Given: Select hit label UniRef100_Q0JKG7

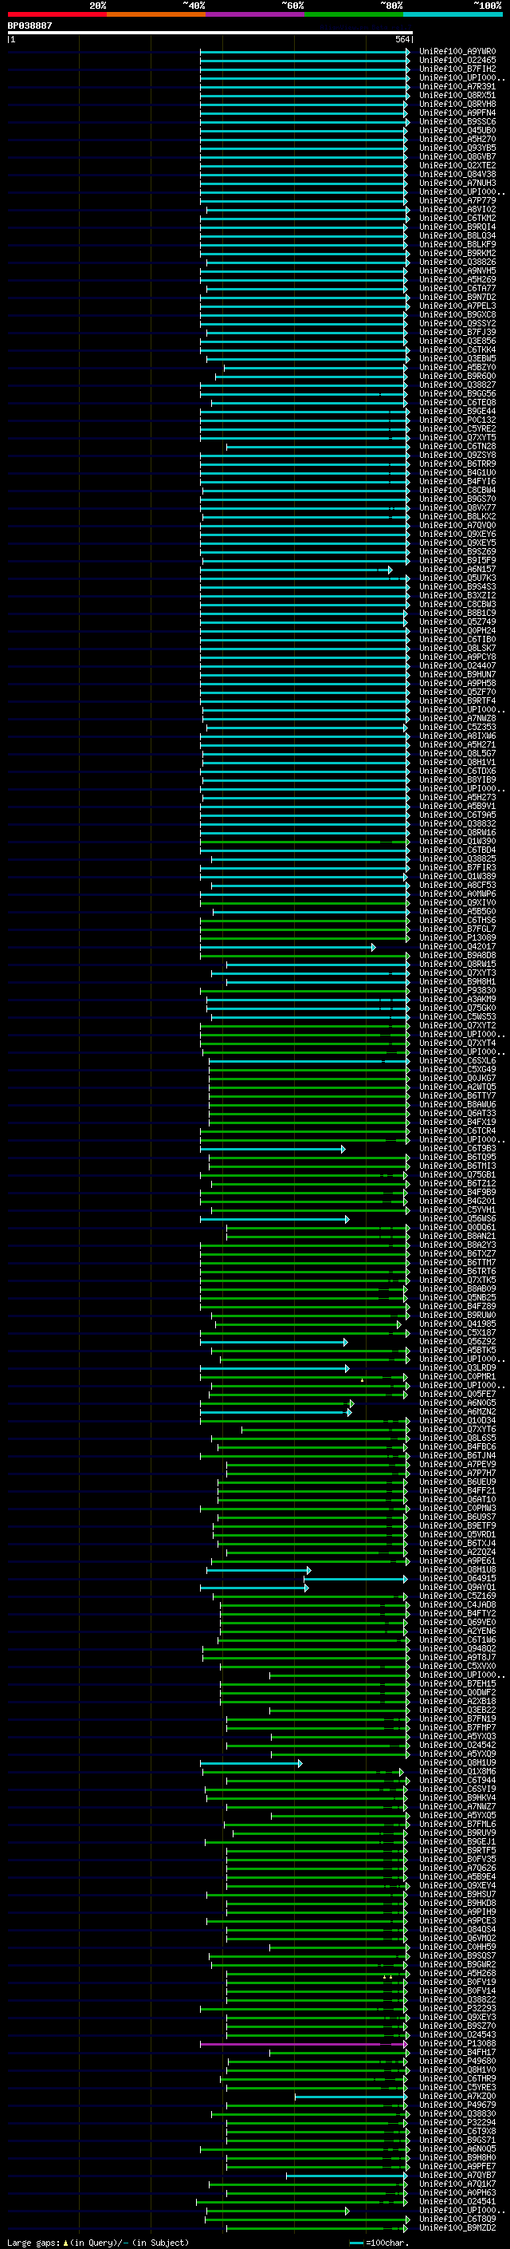Looking at the screenshot, I should click(457, 1077).
